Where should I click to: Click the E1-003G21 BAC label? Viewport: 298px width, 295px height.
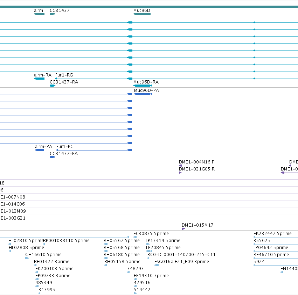pyautogui.click(x=13, y=218)
